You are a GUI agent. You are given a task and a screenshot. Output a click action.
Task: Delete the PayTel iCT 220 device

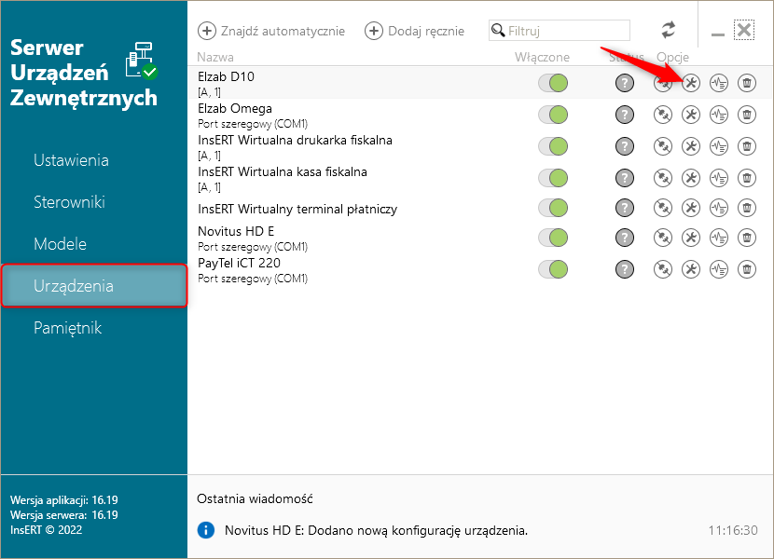pos(747,269)
